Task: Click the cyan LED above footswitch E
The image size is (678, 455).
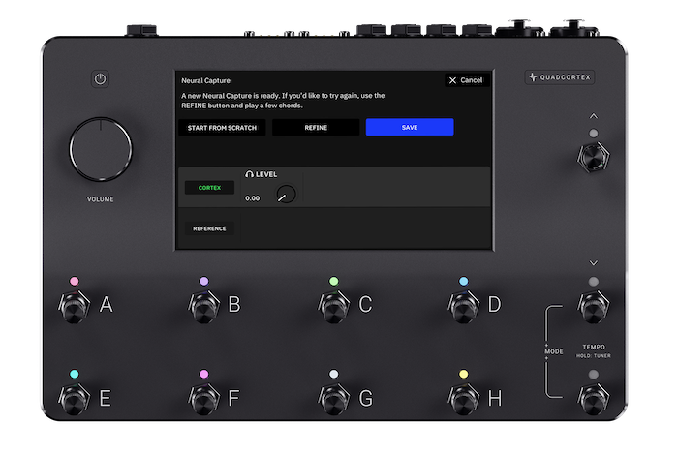Action: [x=75, y=374]
